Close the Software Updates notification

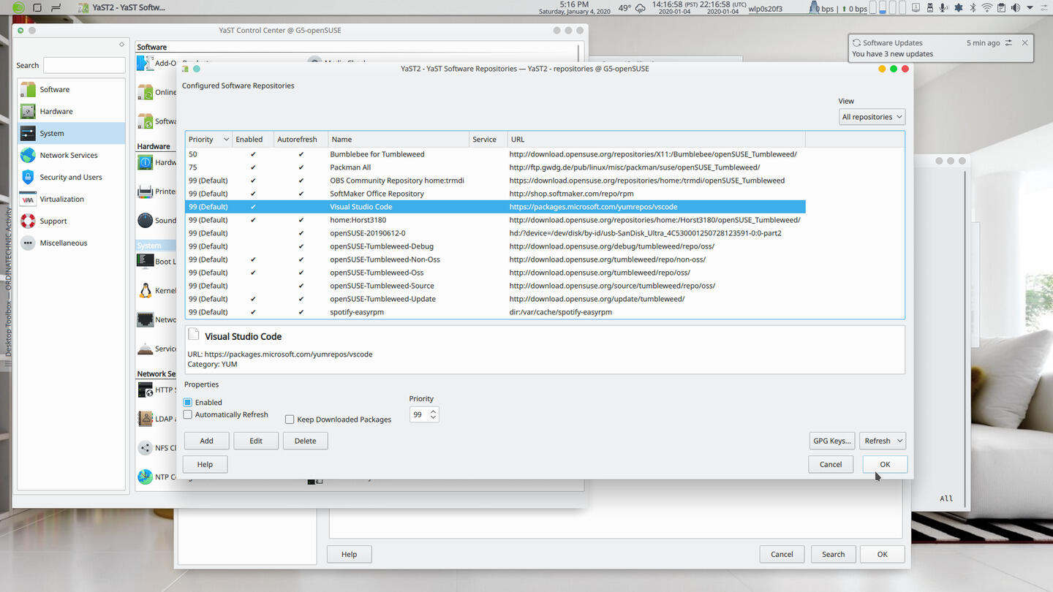(x=1024, y=42)
